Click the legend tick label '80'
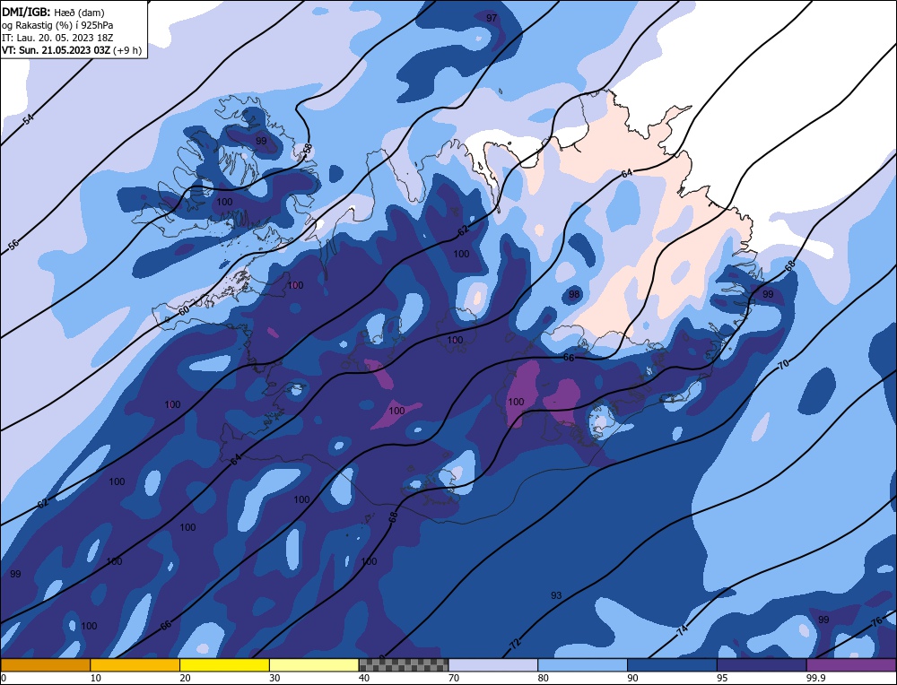The image size is (897, 685). tap(543, 678)
